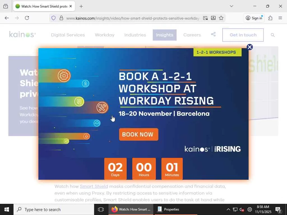Click the Sign in account button
Viewport: 287px width, 215px height.
[x=254, y=18]
